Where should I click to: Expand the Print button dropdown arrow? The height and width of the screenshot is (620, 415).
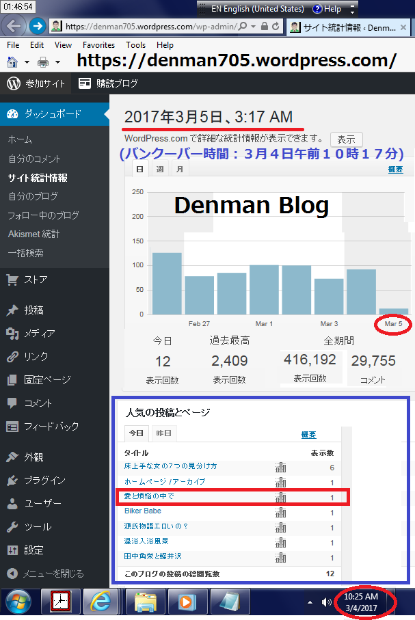57,62
